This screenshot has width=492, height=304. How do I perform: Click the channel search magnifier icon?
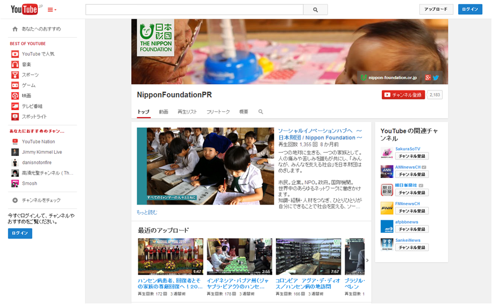tap(260, 112)
